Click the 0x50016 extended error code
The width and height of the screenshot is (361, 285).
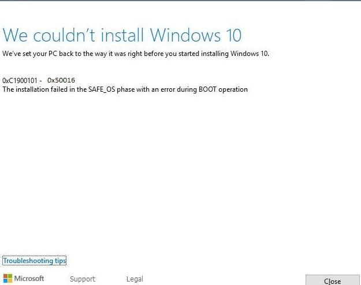coord(61,80)
